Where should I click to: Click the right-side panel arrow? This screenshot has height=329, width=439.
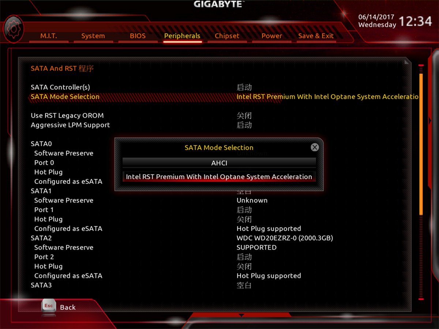(430, 121)
